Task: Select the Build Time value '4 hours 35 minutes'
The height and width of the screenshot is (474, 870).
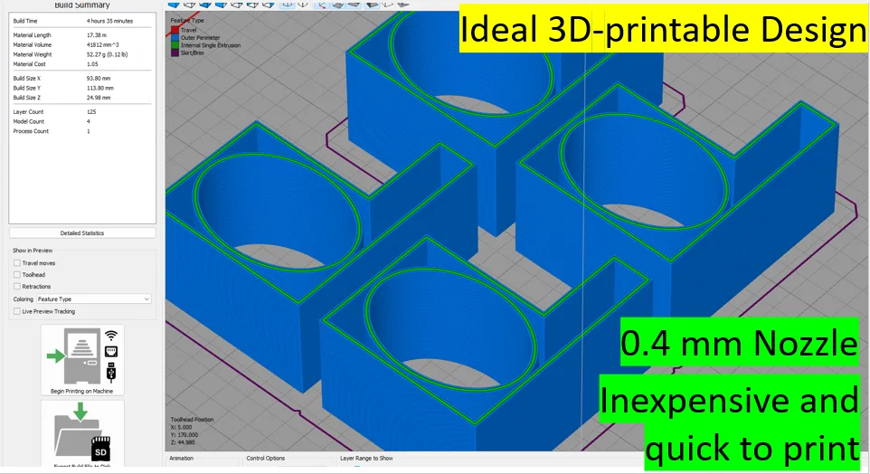Action: pyautogui.click(x=109, y=21)
